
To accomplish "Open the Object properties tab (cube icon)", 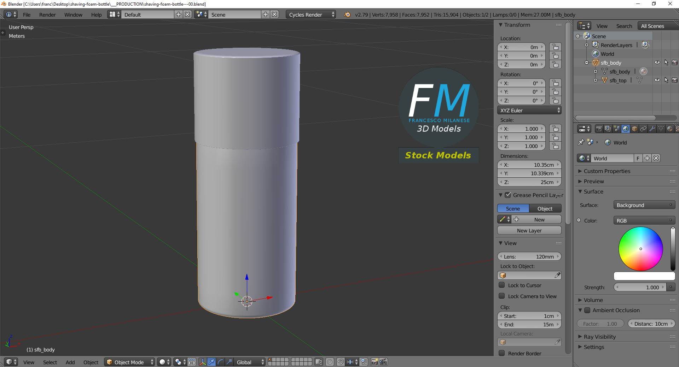I will click(x=634, y=129).
